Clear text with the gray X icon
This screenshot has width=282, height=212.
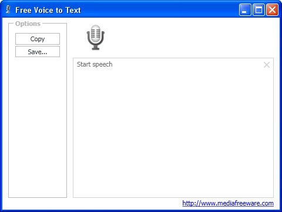267,65
